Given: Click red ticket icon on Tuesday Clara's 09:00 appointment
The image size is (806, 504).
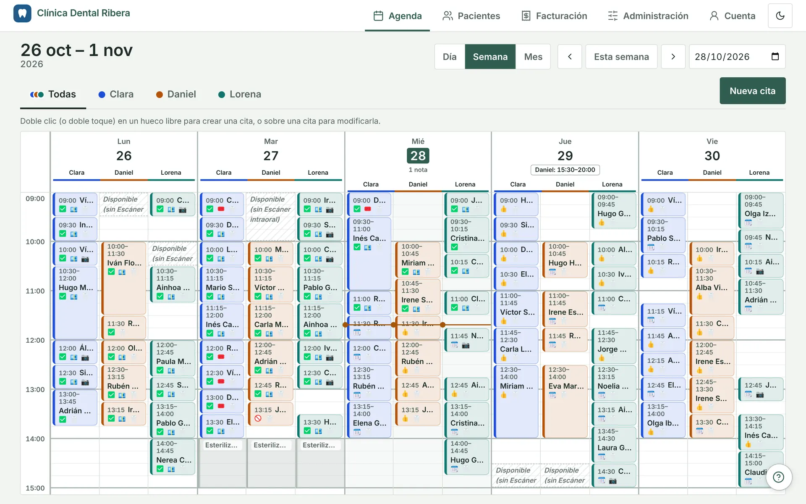Looking at the screenshot, I should point(221,209).
